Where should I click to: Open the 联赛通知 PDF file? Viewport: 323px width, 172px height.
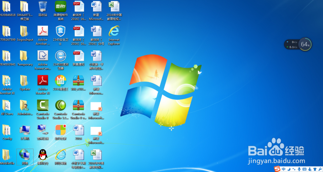tap(78, 59)
